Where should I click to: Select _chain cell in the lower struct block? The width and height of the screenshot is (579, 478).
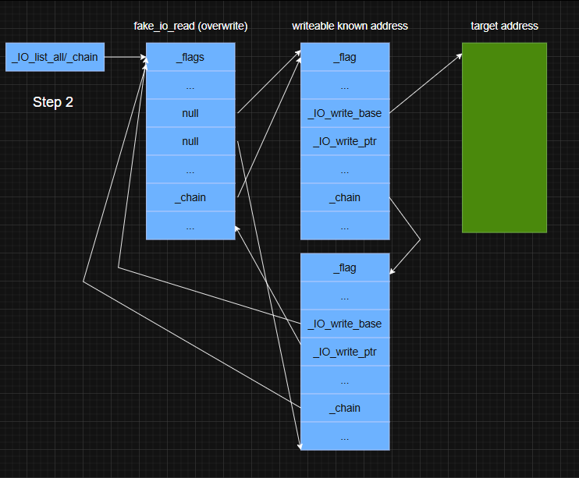click(345, 408)
